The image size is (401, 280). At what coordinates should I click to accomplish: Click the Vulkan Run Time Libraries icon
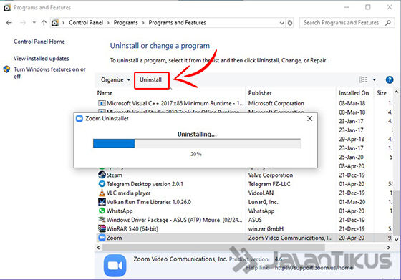point(102,202)
